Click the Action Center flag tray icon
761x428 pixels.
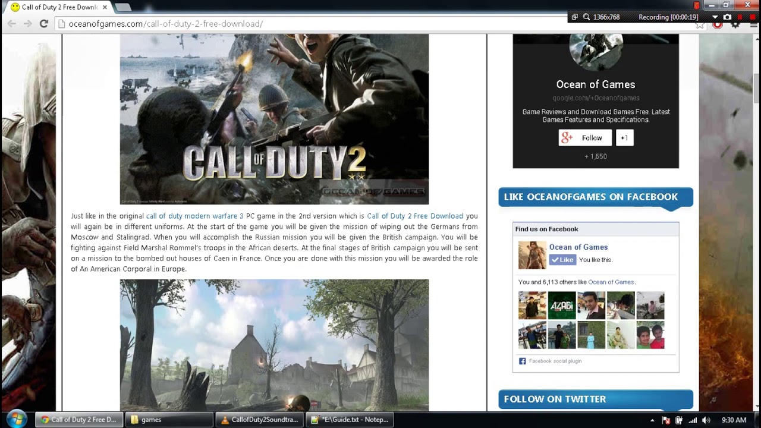(666, 420)
